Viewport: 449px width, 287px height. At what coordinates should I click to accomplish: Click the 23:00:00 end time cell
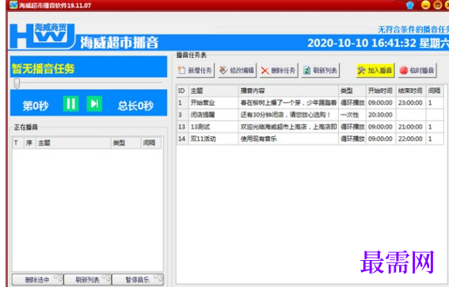click(x=411, y=102)
